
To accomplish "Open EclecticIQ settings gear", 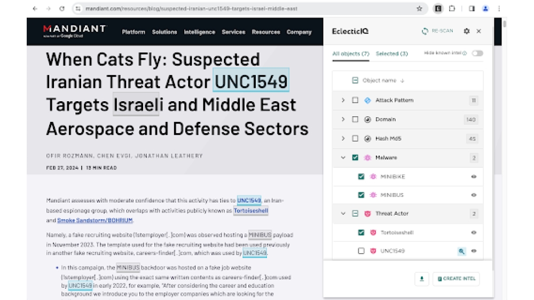I will [467, 31].
